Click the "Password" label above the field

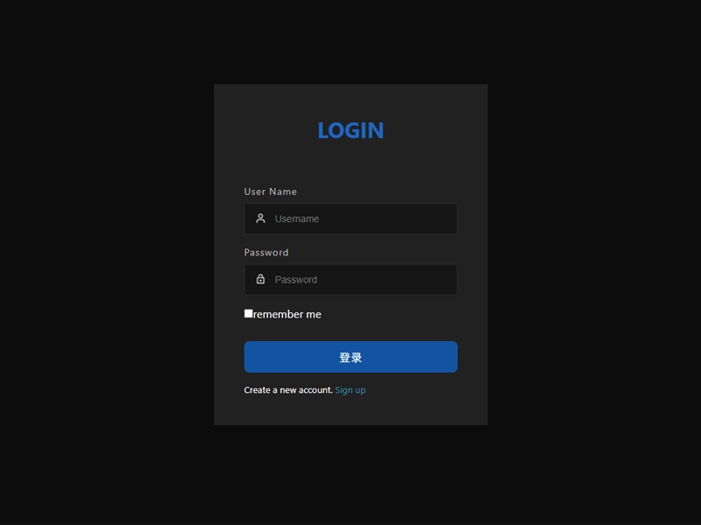(x=266, y=253)
